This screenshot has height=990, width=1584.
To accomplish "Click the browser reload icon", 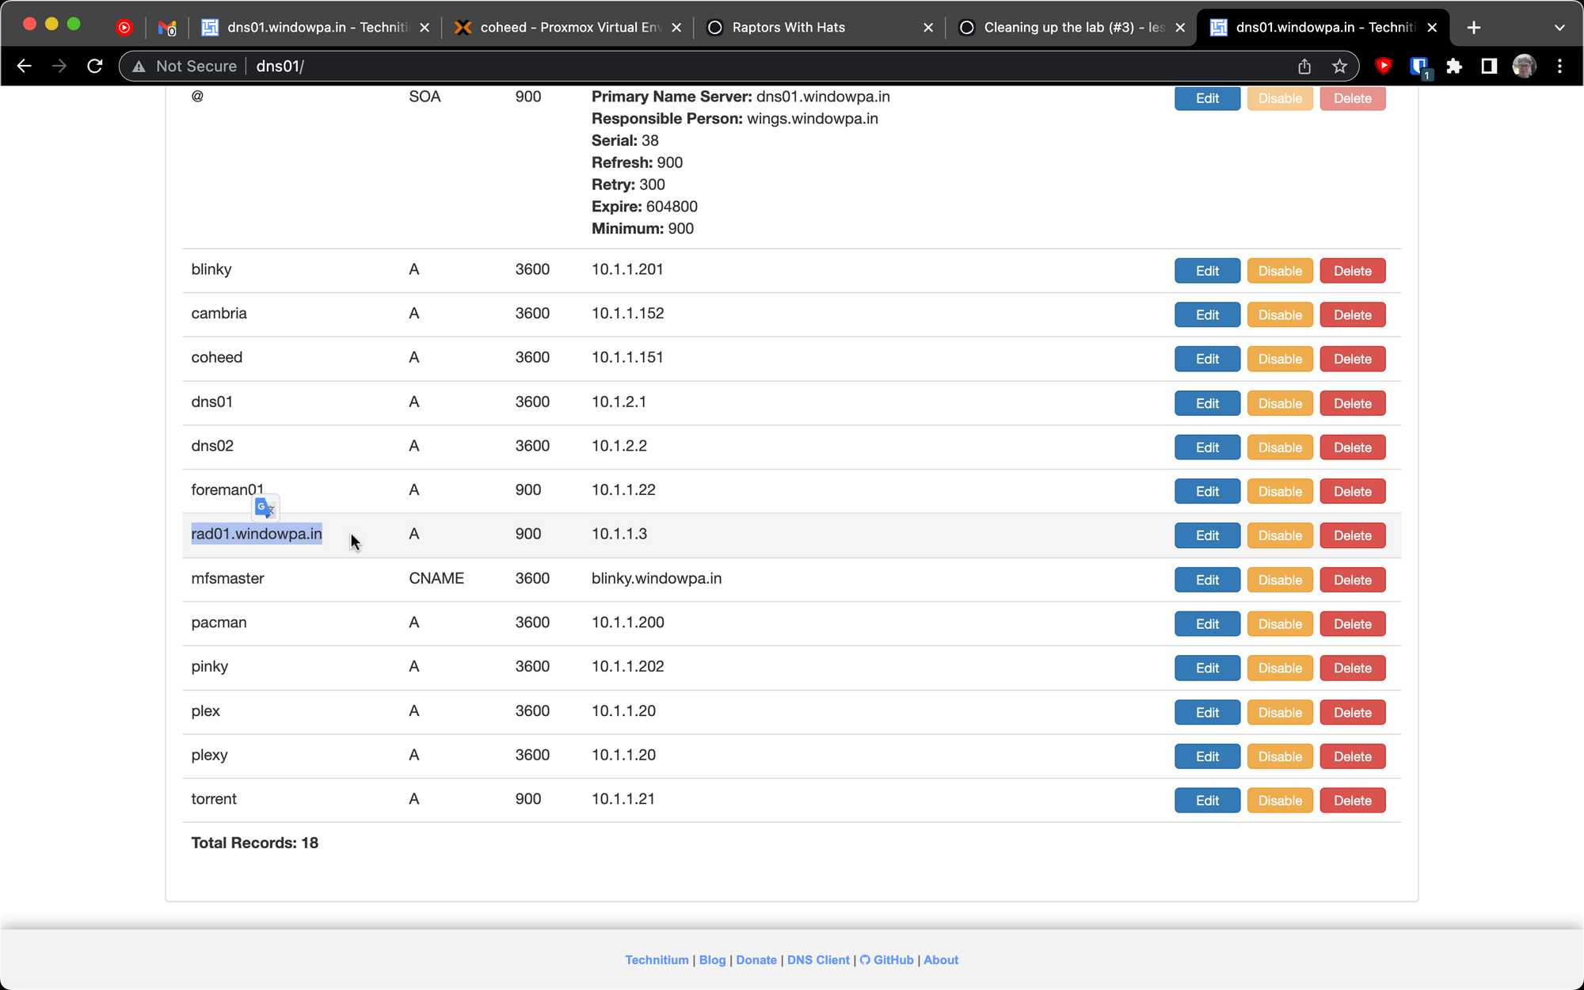I will [95, 67].
